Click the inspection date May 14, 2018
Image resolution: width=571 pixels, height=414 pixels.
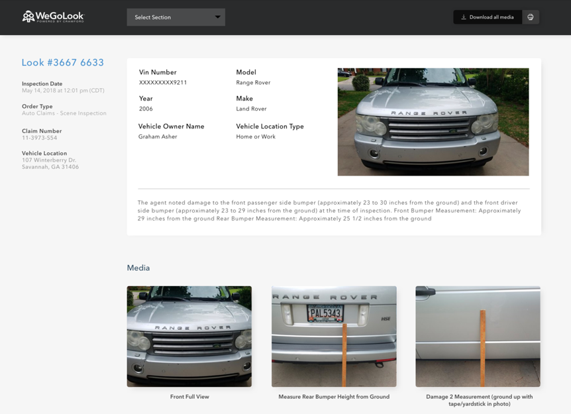coord(63,91)
